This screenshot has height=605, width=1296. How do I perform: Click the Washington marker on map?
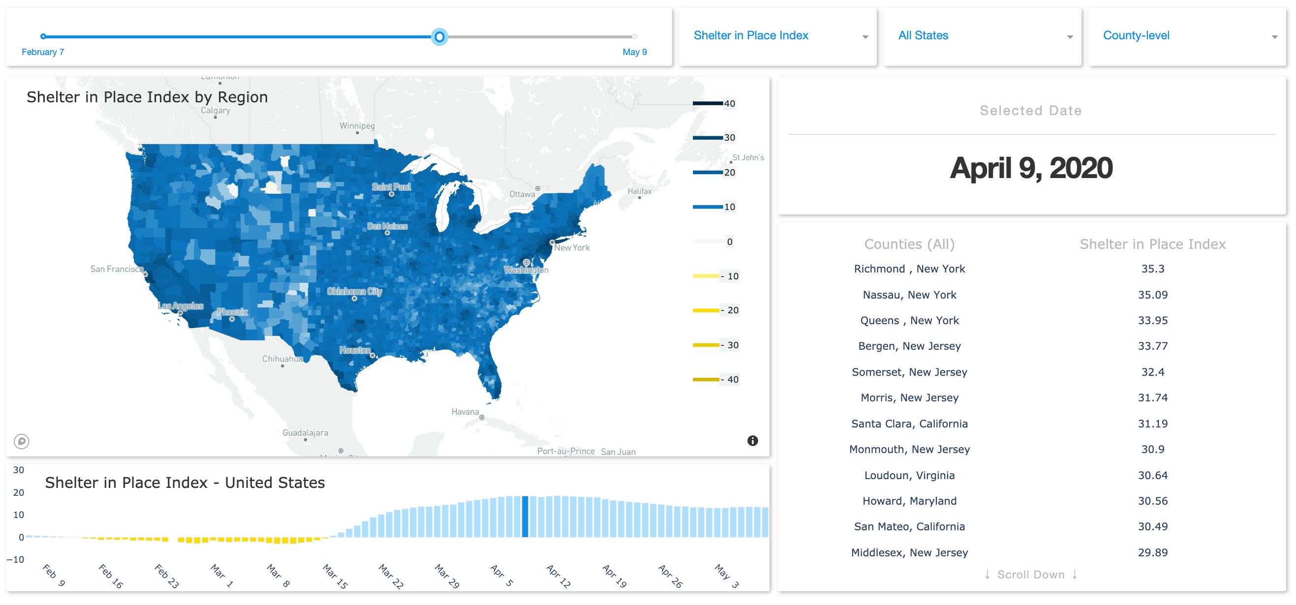[526, 263]
